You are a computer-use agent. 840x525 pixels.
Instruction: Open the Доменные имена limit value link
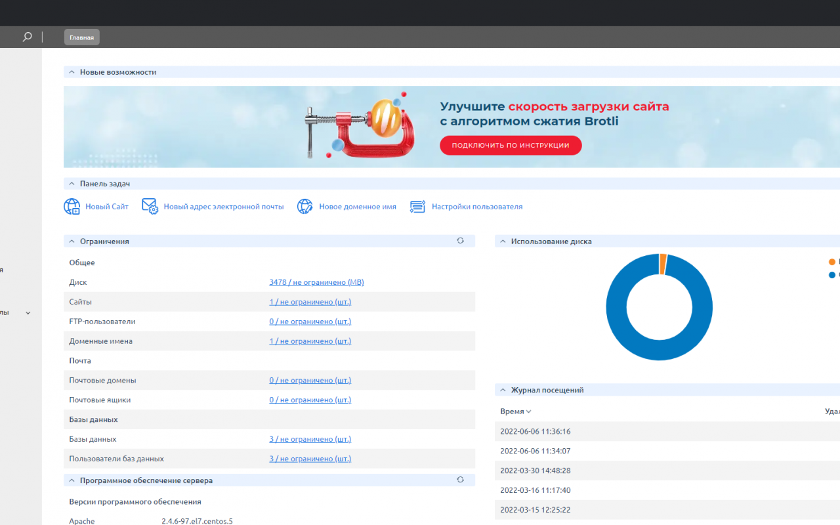310,341
